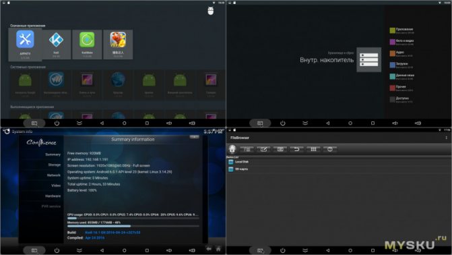Open SD карта in FileBrowser device list
The image size is (452, 255).
tap(339, 169)
